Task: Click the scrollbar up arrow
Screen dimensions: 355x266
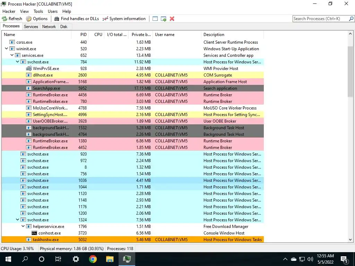Action: click(x=350, y=34)
